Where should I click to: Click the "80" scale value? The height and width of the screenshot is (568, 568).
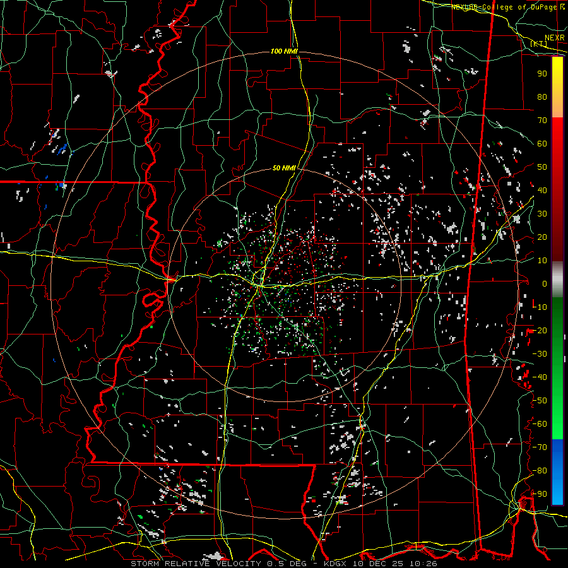pos(542,97)
